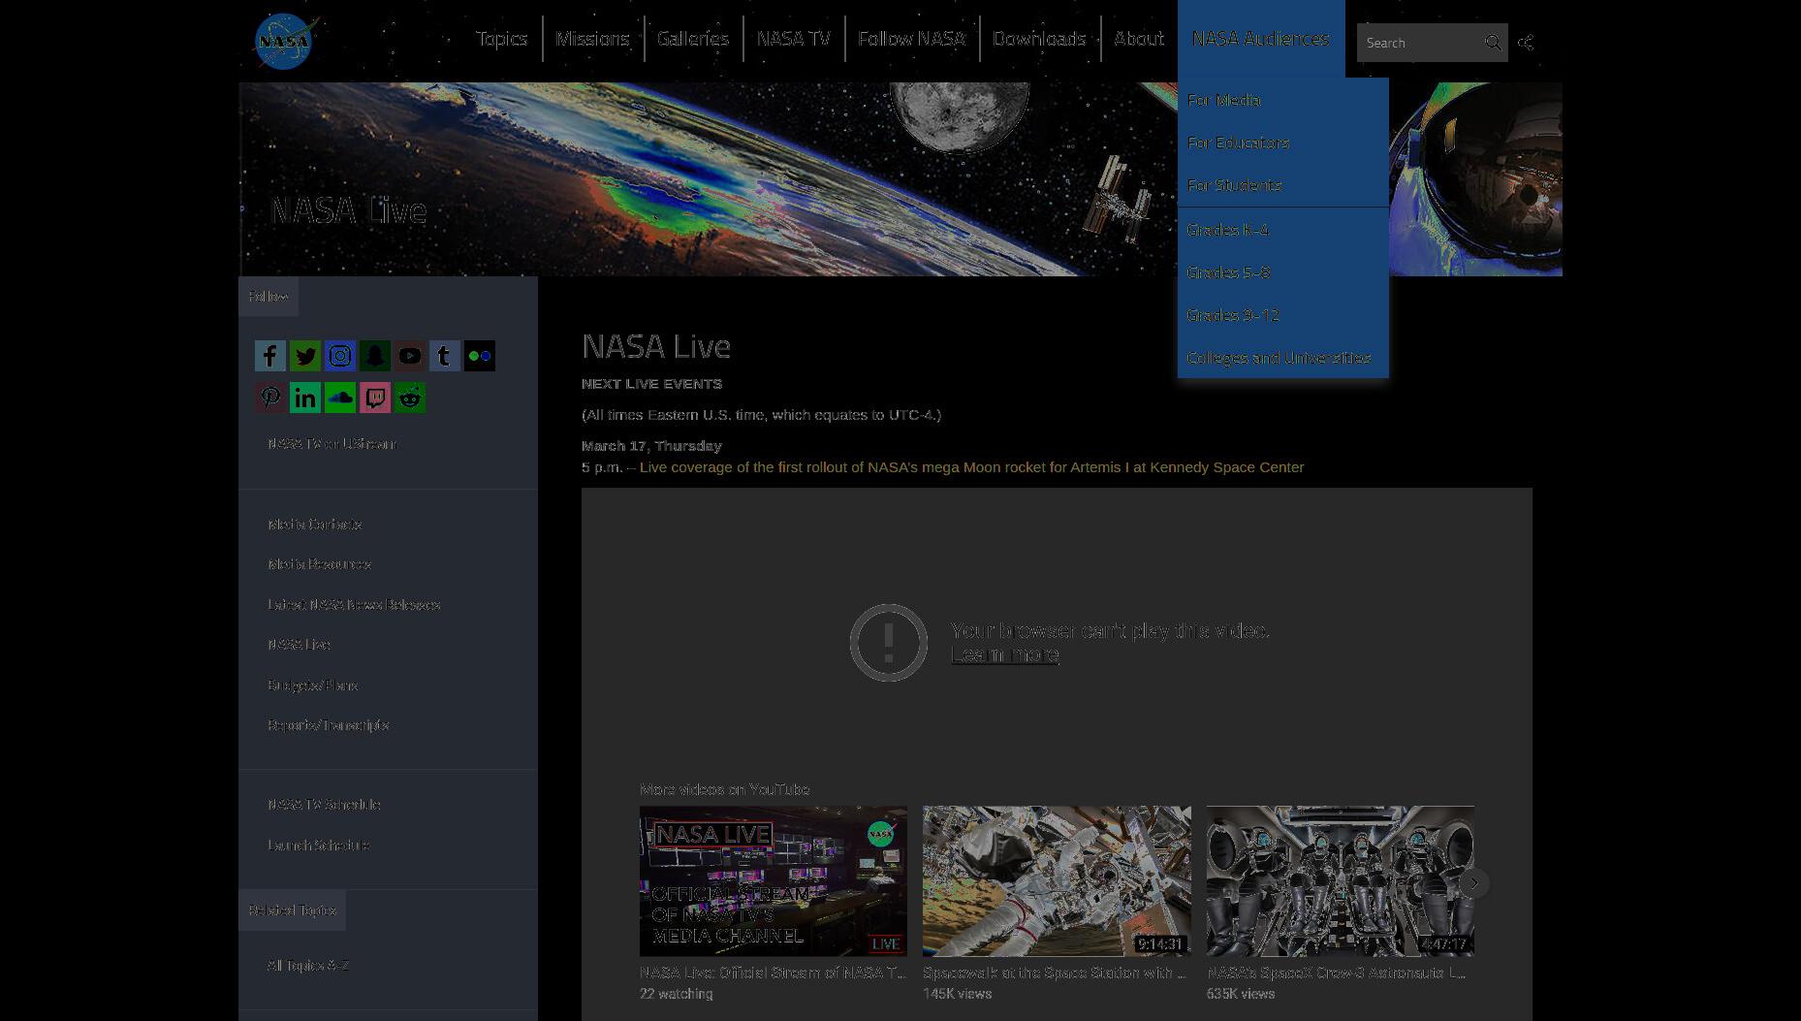Open NASA's Reddit icon
This screenshot has width=1801, height=1021.
pos(410,398)
